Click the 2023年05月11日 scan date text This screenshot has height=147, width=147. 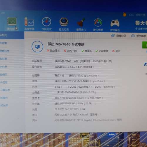pyautogui.click(x=102, y=61)
